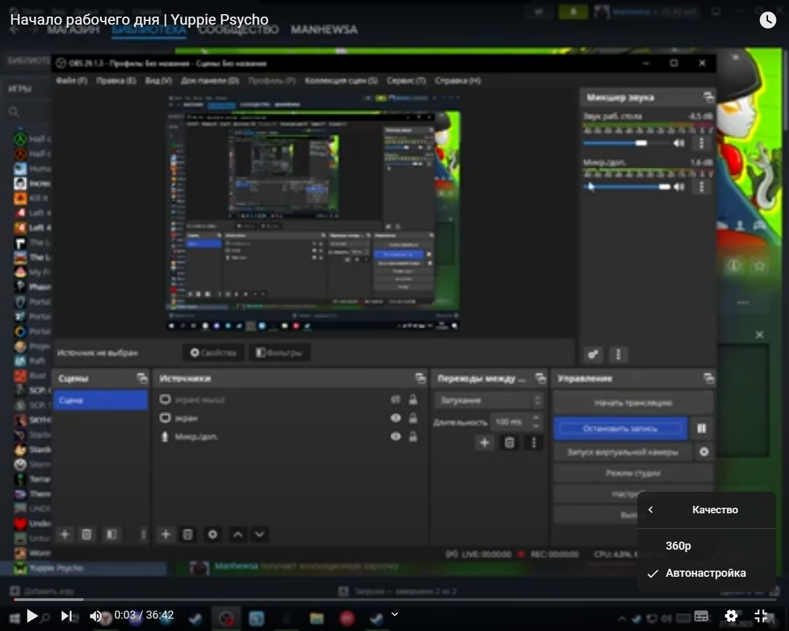Go back from the Качество menu
The image size is (789, 631).
click(650, 510)
